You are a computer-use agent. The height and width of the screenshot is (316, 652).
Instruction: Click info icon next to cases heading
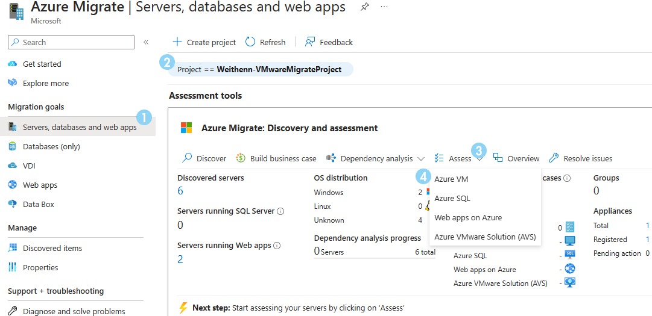coord(567,178)
